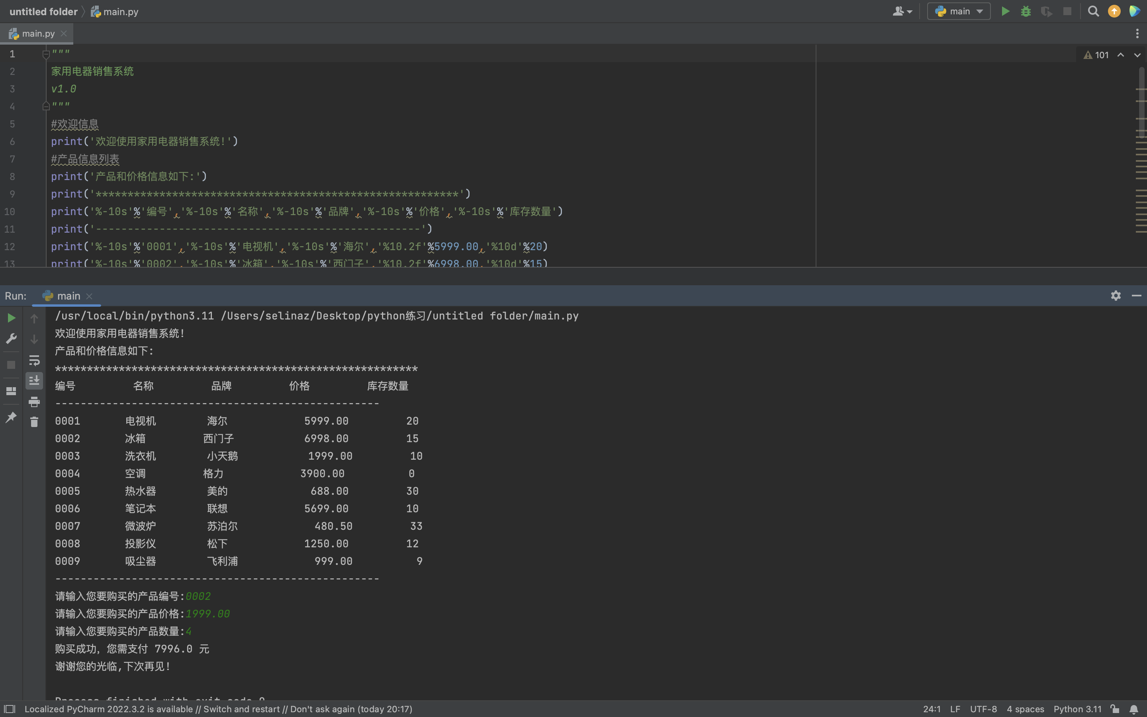
Task: Click Switch and restart link in status bar
Action: point(241,709)
